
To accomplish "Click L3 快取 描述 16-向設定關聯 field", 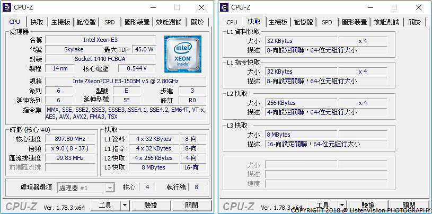I will [326, 144].
